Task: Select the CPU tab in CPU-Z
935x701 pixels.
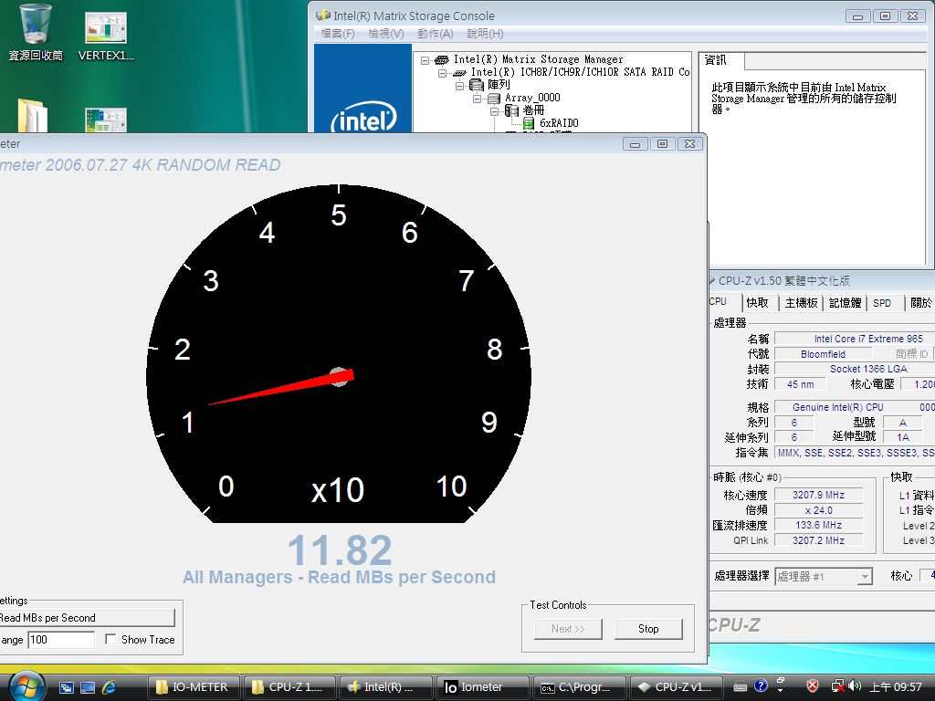Action: tap(724, 301)
